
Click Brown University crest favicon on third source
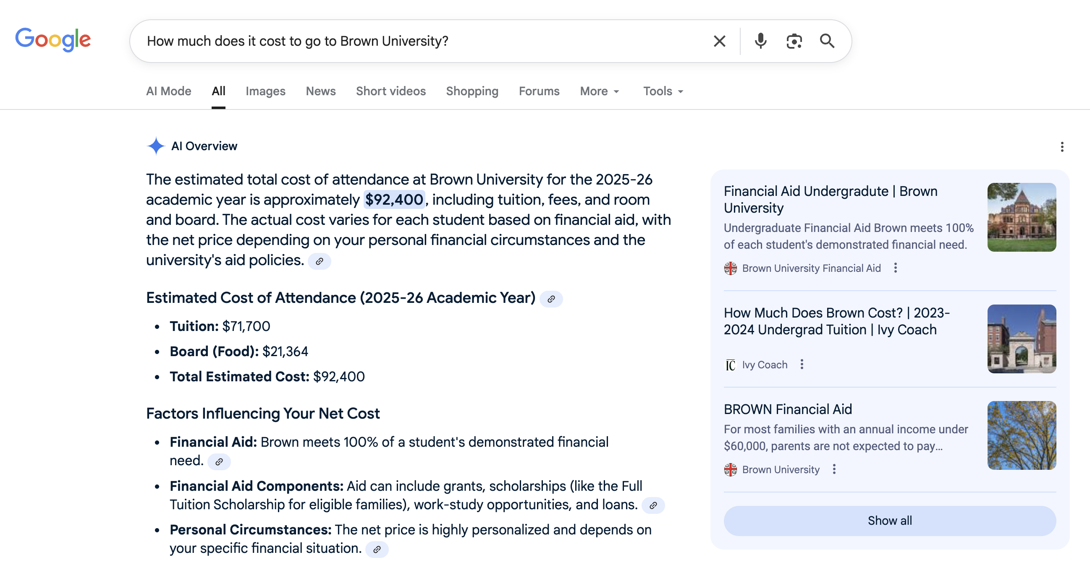coord(730,469)
